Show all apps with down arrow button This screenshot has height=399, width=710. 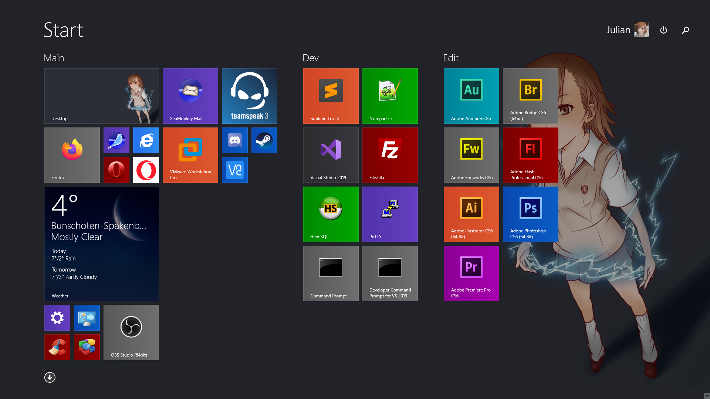click(50, 377)
